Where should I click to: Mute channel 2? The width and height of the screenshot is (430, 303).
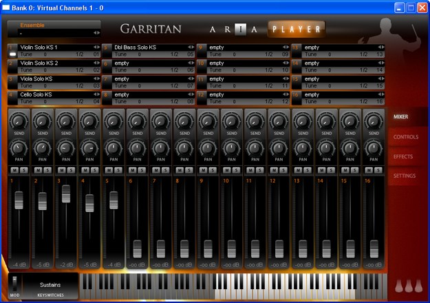(38, 170)
